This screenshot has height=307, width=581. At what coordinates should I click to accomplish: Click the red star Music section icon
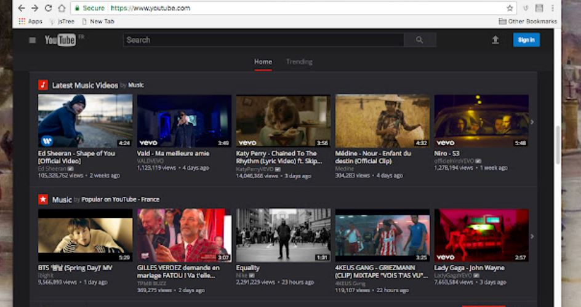click(x=43, y=199)
